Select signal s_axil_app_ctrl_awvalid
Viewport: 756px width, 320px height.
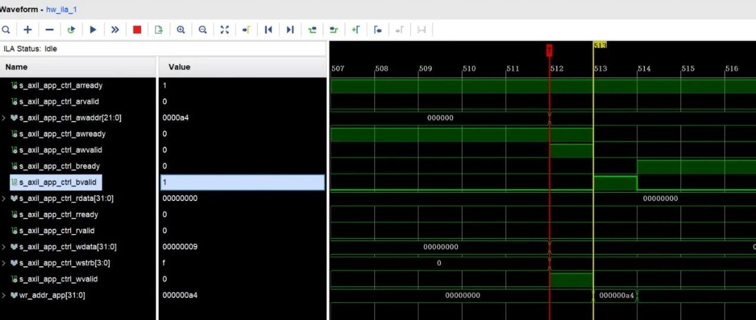tap(61, 150)
